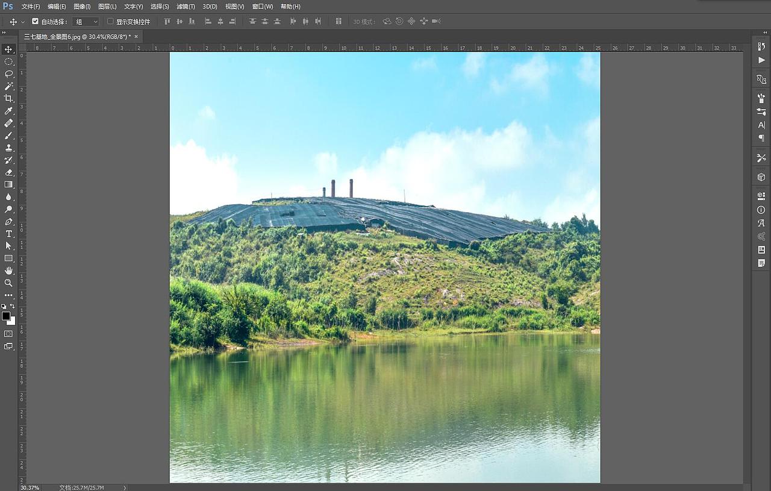
Task: Change the screen mode button
Action: (8, 346)
